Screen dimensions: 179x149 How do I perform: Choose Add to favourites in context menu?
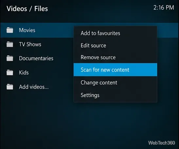115,33
